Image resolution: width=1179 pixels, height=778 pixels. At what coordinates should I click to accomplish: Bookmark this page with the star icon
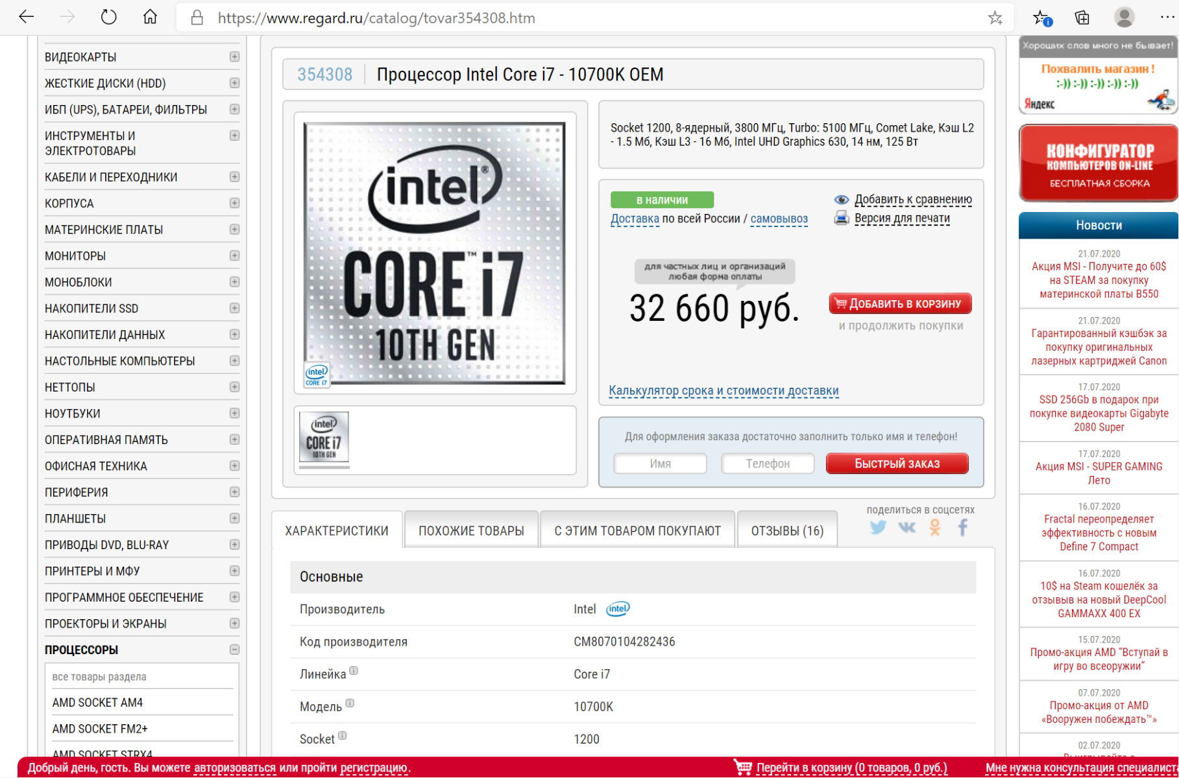pyautogui.click(x=995, y=18)
